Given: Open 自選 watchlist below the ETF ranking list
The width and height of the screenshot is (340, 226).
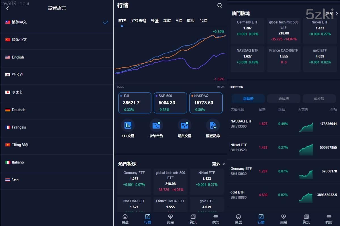Looking at the screenshot, I should coord(238,219).
